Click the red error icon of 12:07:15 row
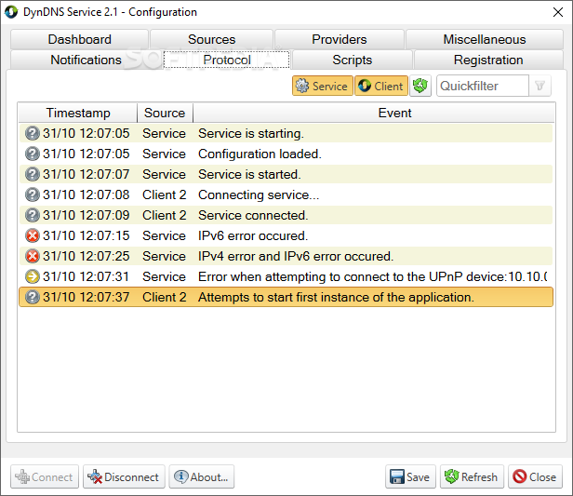This screenshot has width=573, height=496. click(33, 235)
